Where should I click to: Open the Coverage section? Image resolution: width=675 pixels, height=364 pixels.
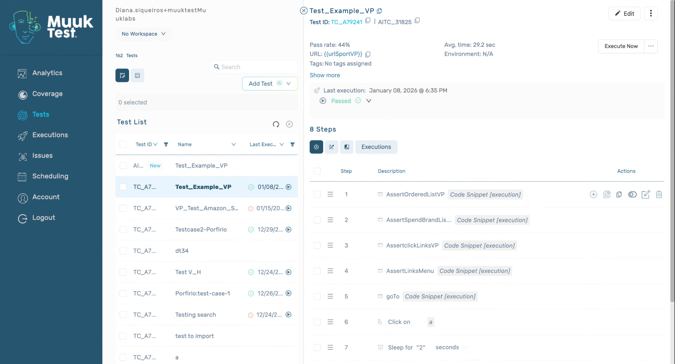[47, 94]
